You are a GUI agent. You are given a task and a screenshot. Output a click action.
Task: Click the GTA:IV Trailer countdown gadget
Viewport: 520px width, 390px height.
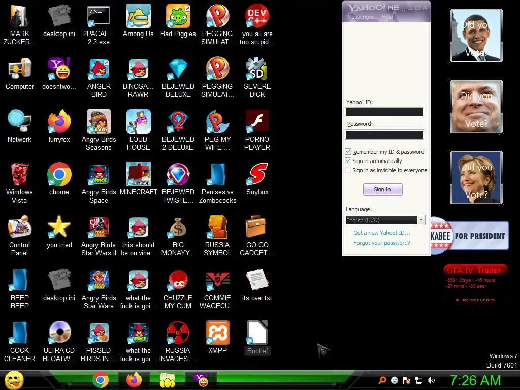pyautogui.click(x=475, y=283)
